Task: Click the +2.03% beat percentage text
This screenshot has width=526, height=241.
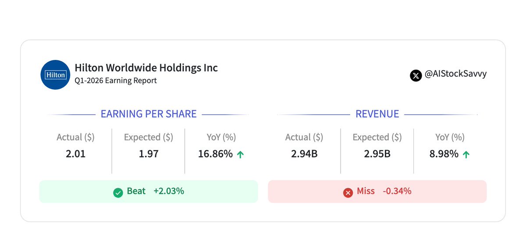Action: (169, 191)
